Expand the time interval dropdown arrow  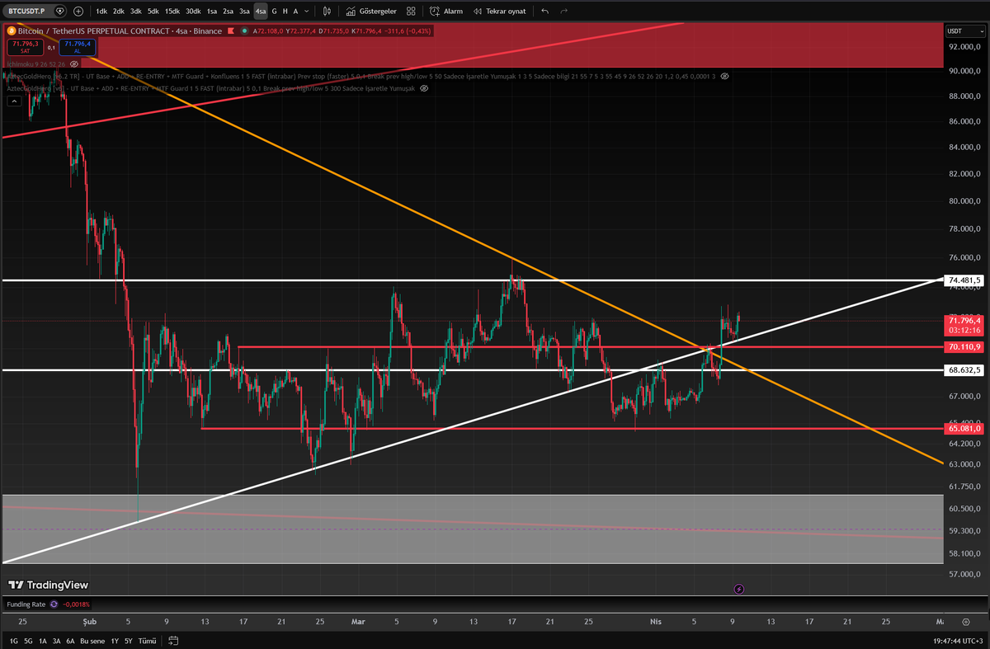tap(309, 12)
